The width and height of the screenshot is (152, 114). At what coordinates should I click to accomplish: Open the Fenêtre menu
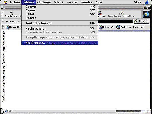pyautogui.click(x=87, y=2)
